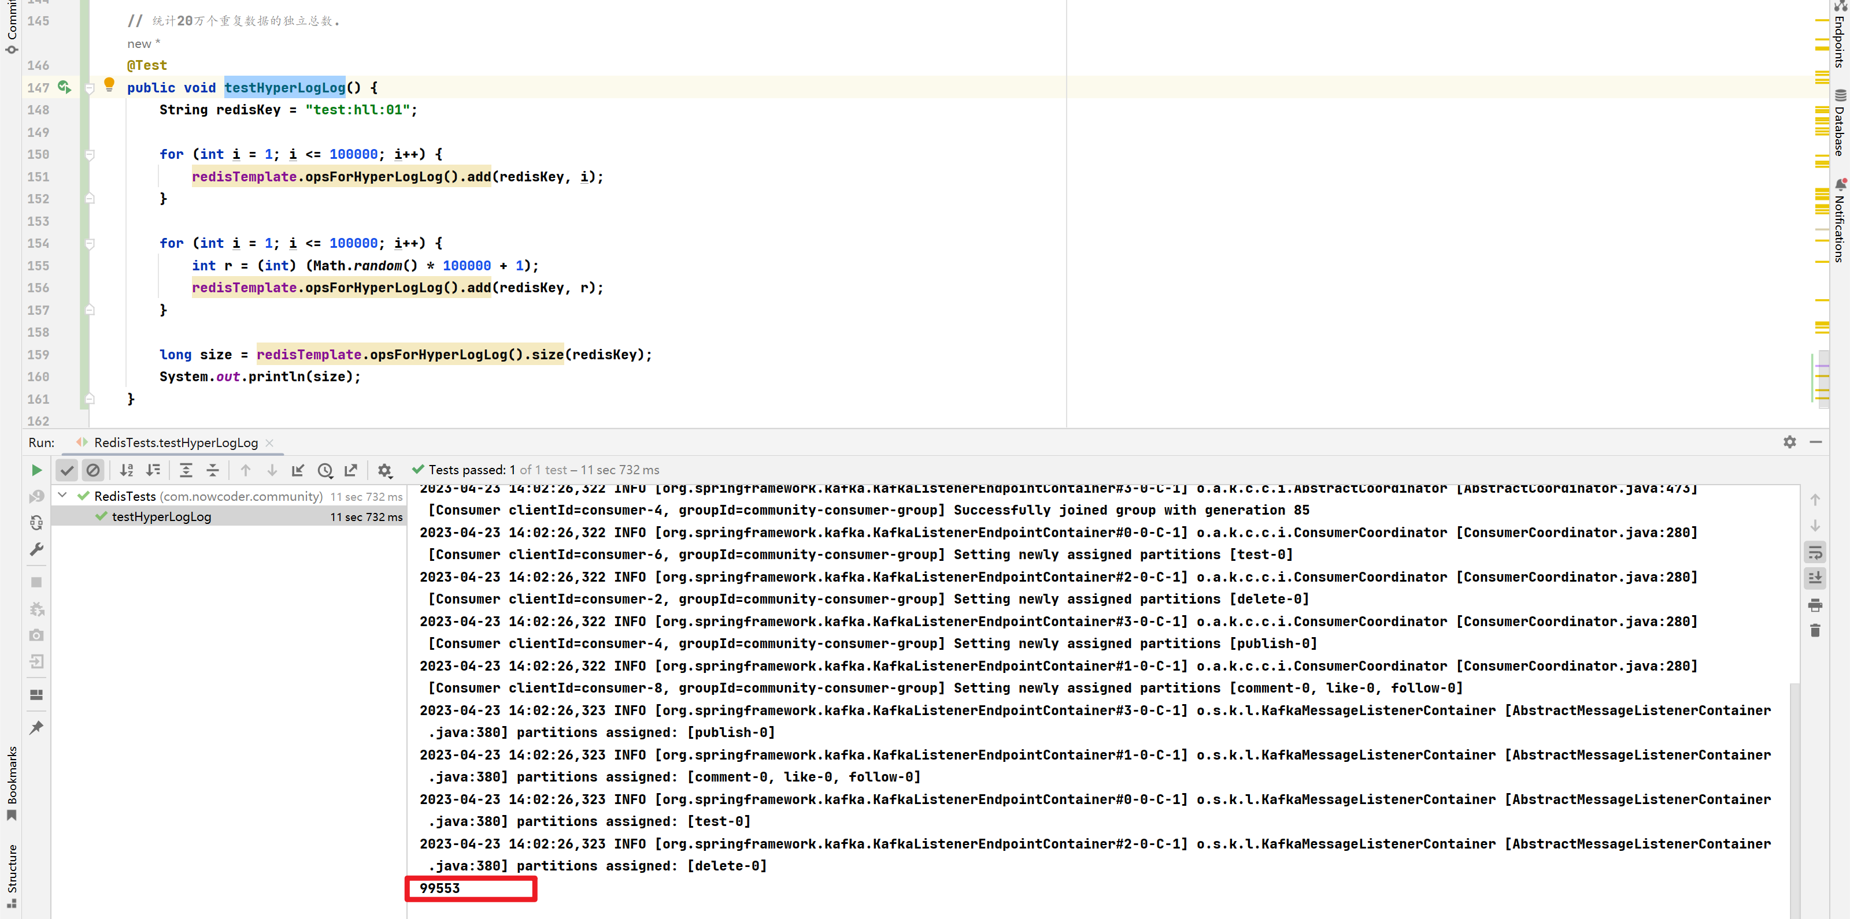The width and height of the screenshot is (1850, 919).
Task: Click the Tests passed: 1 status label
Action: [472, 470]
